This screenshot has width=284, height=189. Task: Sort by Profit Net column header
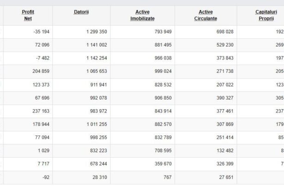[28, 15]
